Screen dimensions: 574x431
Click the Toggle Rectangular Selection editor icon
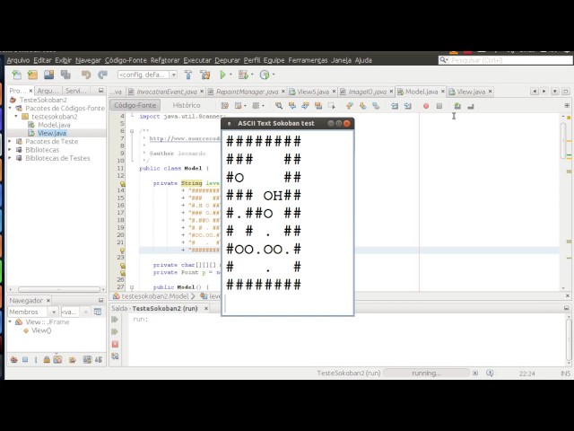[332, 106]
